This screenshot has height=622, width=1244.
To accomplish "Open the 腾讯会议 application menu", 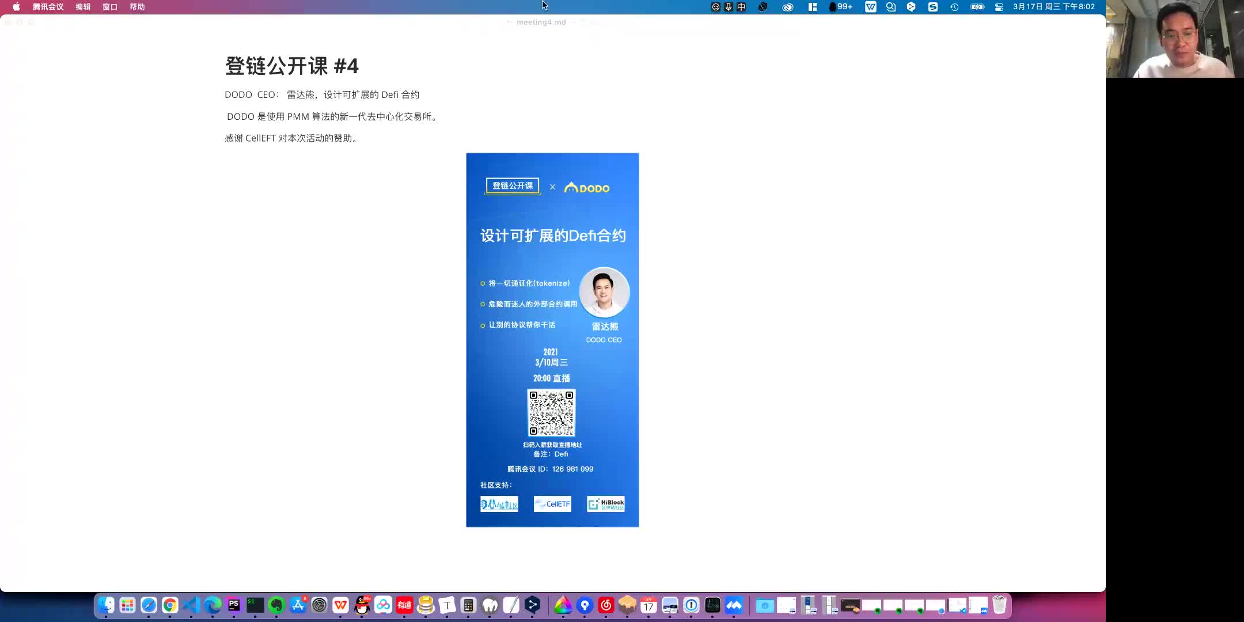I will pyautogui.click(x=48, y=7).
